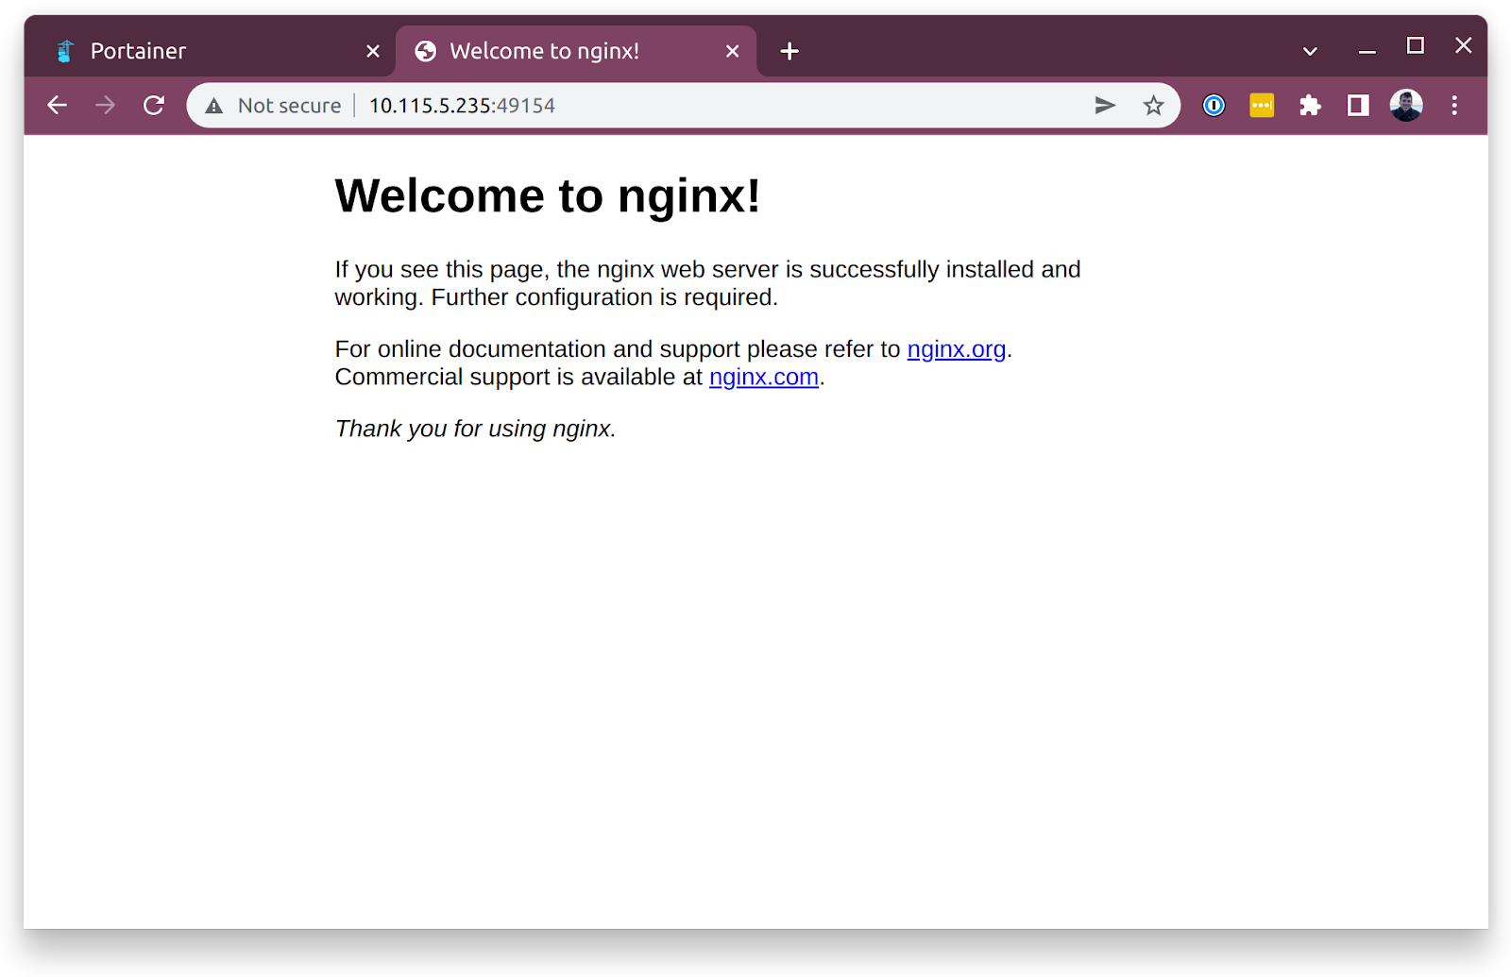Open the nginx.com link

pos(763,378)
